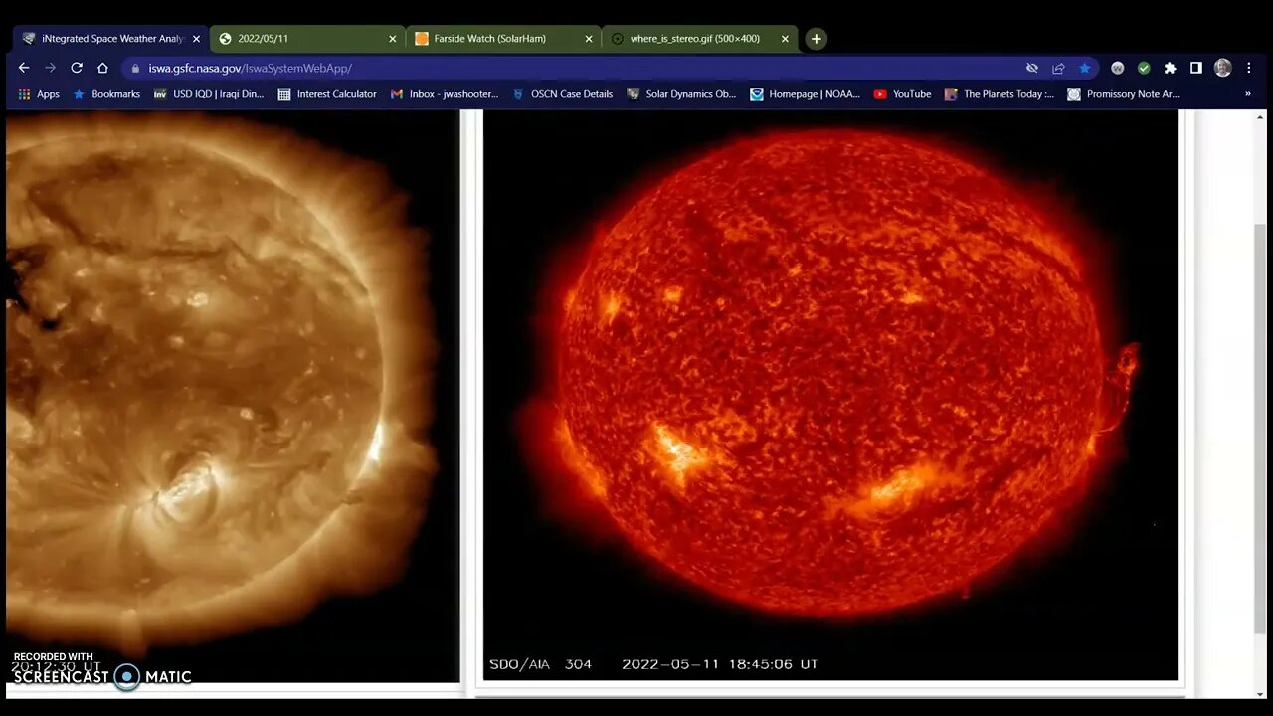Close the iNtegrated Space Weather tab
Viewport: 1273px width, 716px height.
click(x=196, y=39)
